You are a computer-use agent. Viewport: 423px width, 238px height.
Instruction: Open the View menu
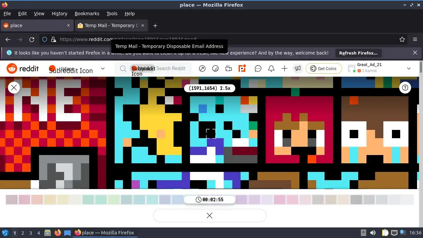pos(39,14)
